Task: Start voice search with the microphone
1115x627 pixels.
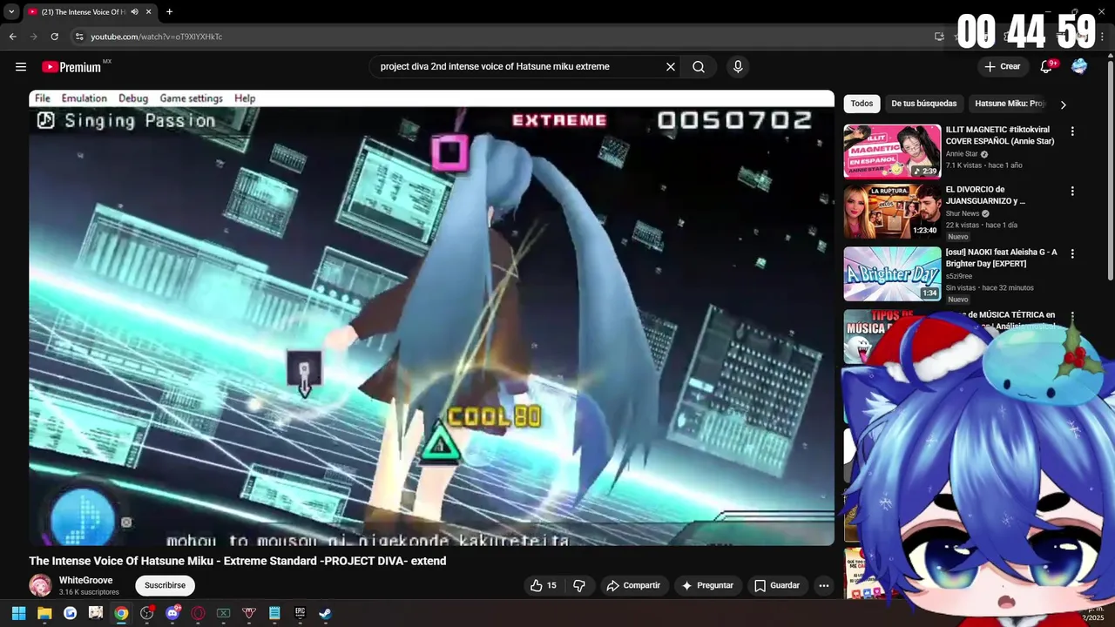Action: coord(738,67)
